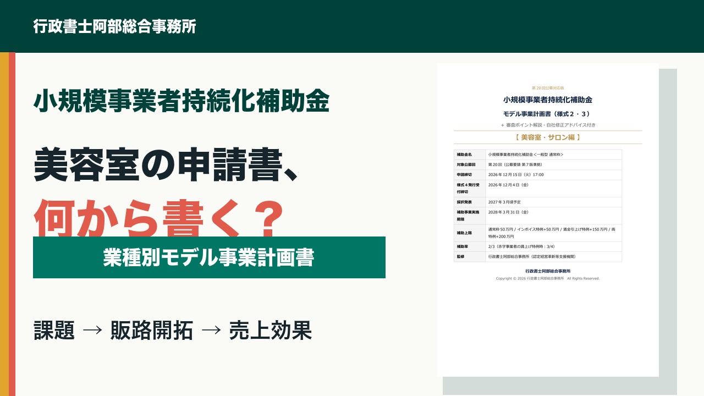Click the '様式4発行受付締切' row label
This screenshot has height=396, width=704.
point(468,188)
